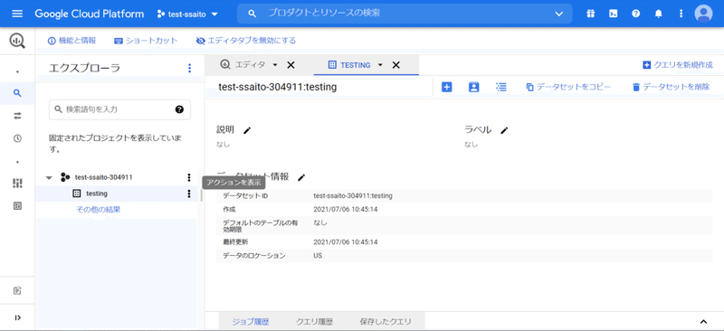Viewport: 724px width, 331px height.
Task: Click the BigQuery logo icon
Action: pos(17,41)
